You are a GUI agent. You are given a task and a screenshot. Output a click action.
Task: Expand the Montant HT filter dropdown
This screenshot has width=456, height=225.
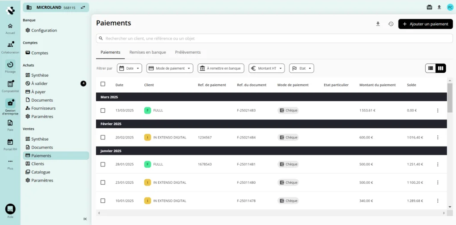(x=266, y=68)
